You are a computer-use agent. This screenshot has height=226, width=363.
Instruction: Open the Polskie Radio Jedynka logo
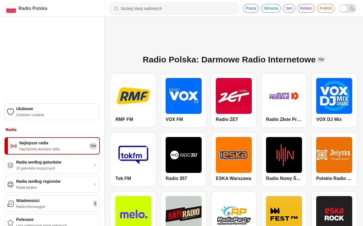click(x=334, y=155)
